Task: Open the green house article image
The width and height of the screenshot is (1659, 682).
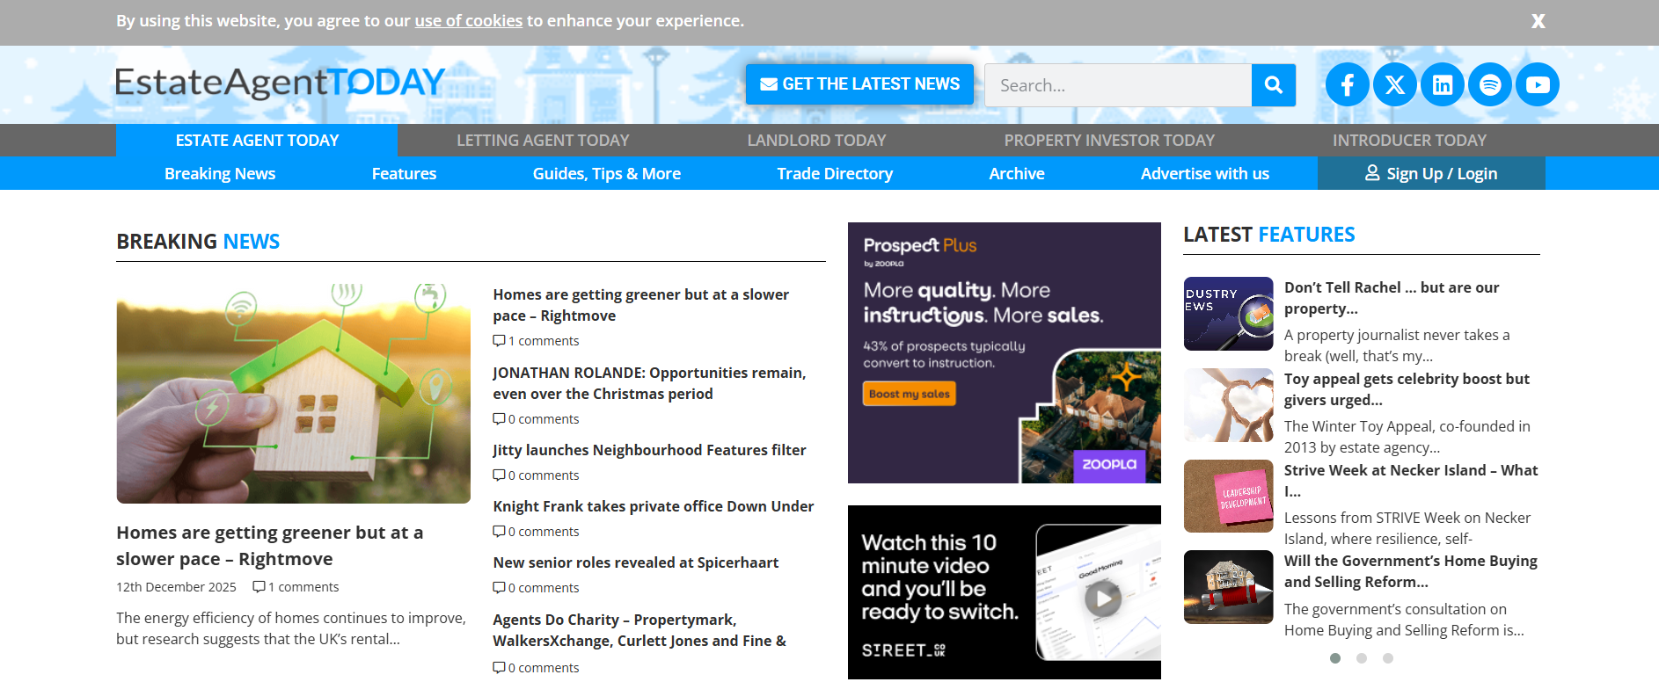Action: (293, 393)
